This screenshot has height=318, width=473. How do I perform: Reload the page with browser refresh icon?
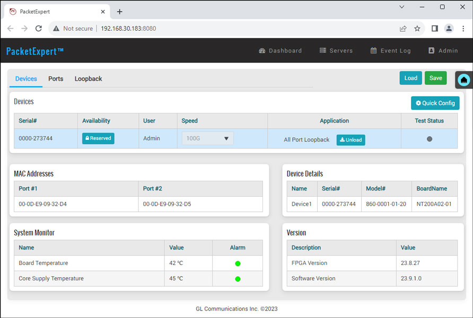tap(38, 29)
